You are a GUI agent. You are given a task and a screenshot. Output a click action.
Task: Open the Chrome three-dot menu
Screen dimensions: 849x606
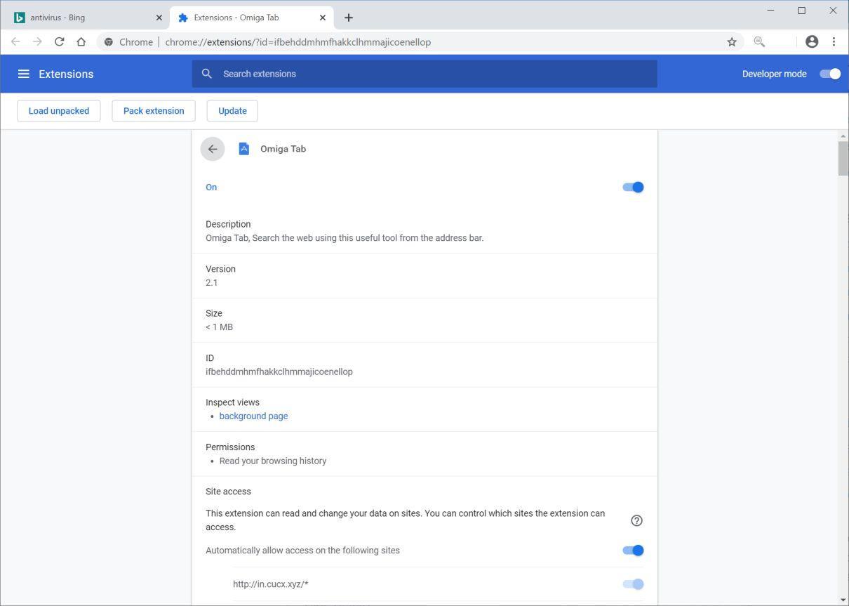pyautogui.click(x=834, y=42)
